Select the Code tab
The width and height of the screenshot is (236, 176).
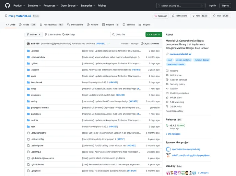click(11, 25)
